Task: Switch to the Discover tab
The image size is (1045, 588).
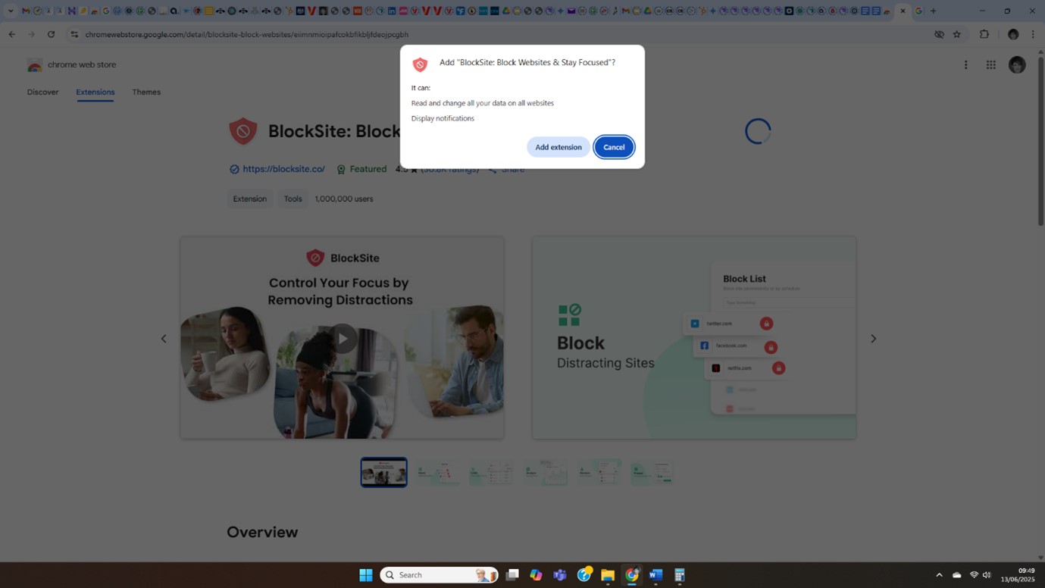Action: pos(42,92)
